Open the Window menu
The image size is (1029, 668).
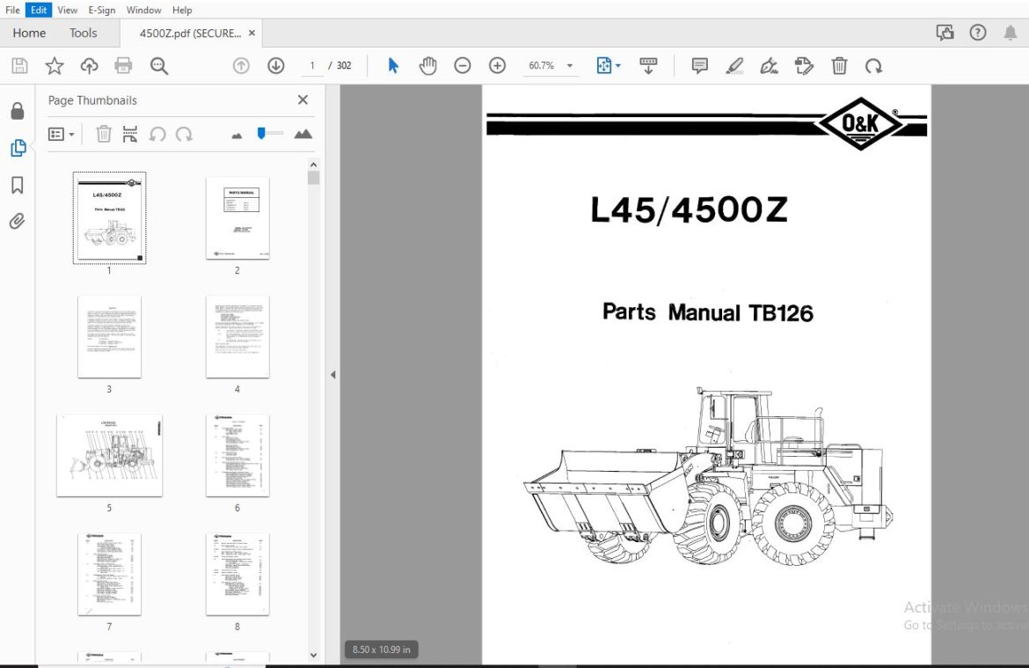pos(143,10)
